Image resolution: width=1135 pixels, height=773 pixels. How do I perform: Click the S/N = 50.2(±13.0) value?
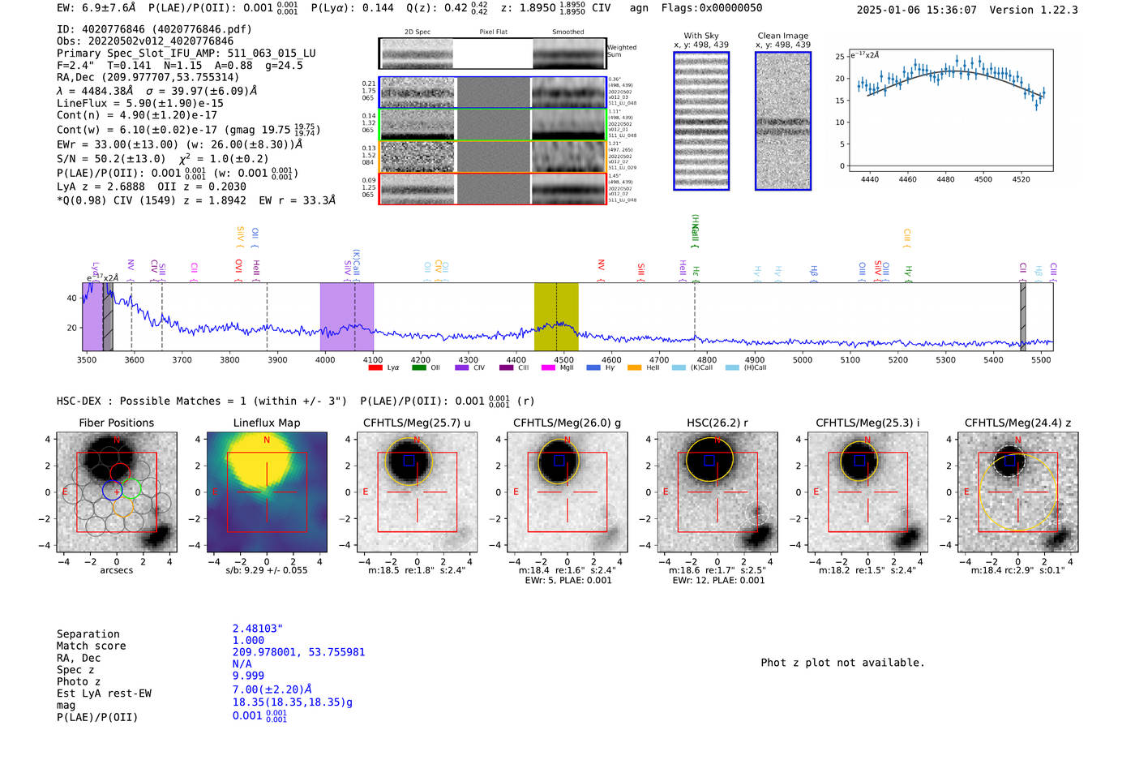pyautogui.click(x=111, y=159)
